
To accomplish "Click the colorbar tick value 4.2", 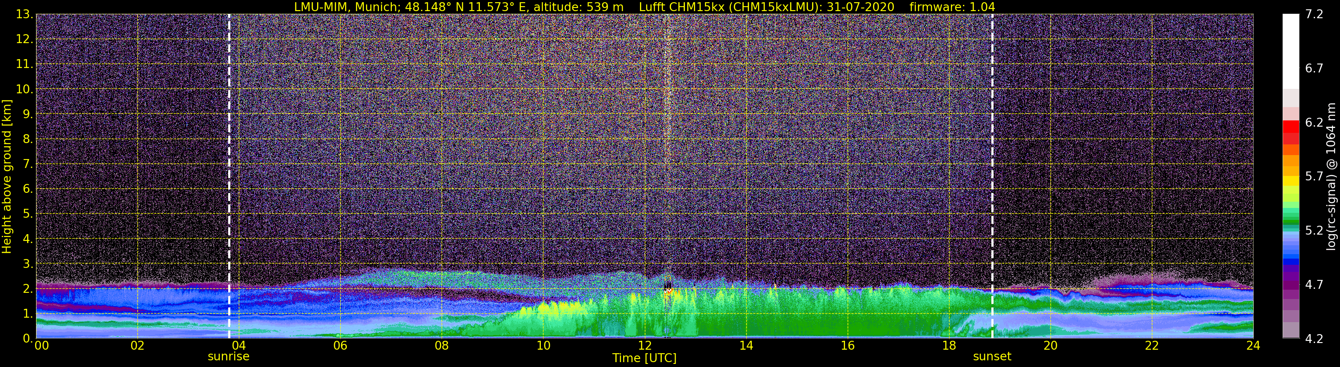I will click(x=1314, y=339).
